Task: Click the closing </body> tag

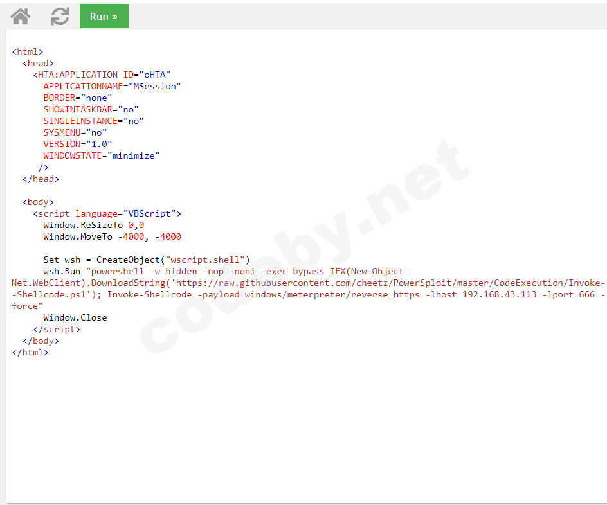Action: click(x=41, y=341)
